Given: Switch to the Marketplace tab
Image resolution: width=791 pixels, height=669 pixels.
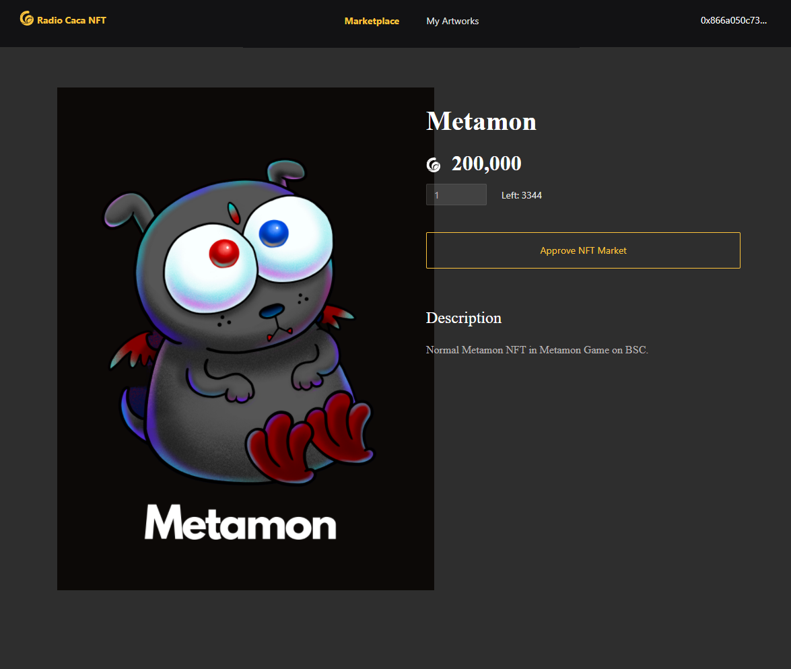Looking at the screenshot, I should pyautogui.click(x=372, y=21).
